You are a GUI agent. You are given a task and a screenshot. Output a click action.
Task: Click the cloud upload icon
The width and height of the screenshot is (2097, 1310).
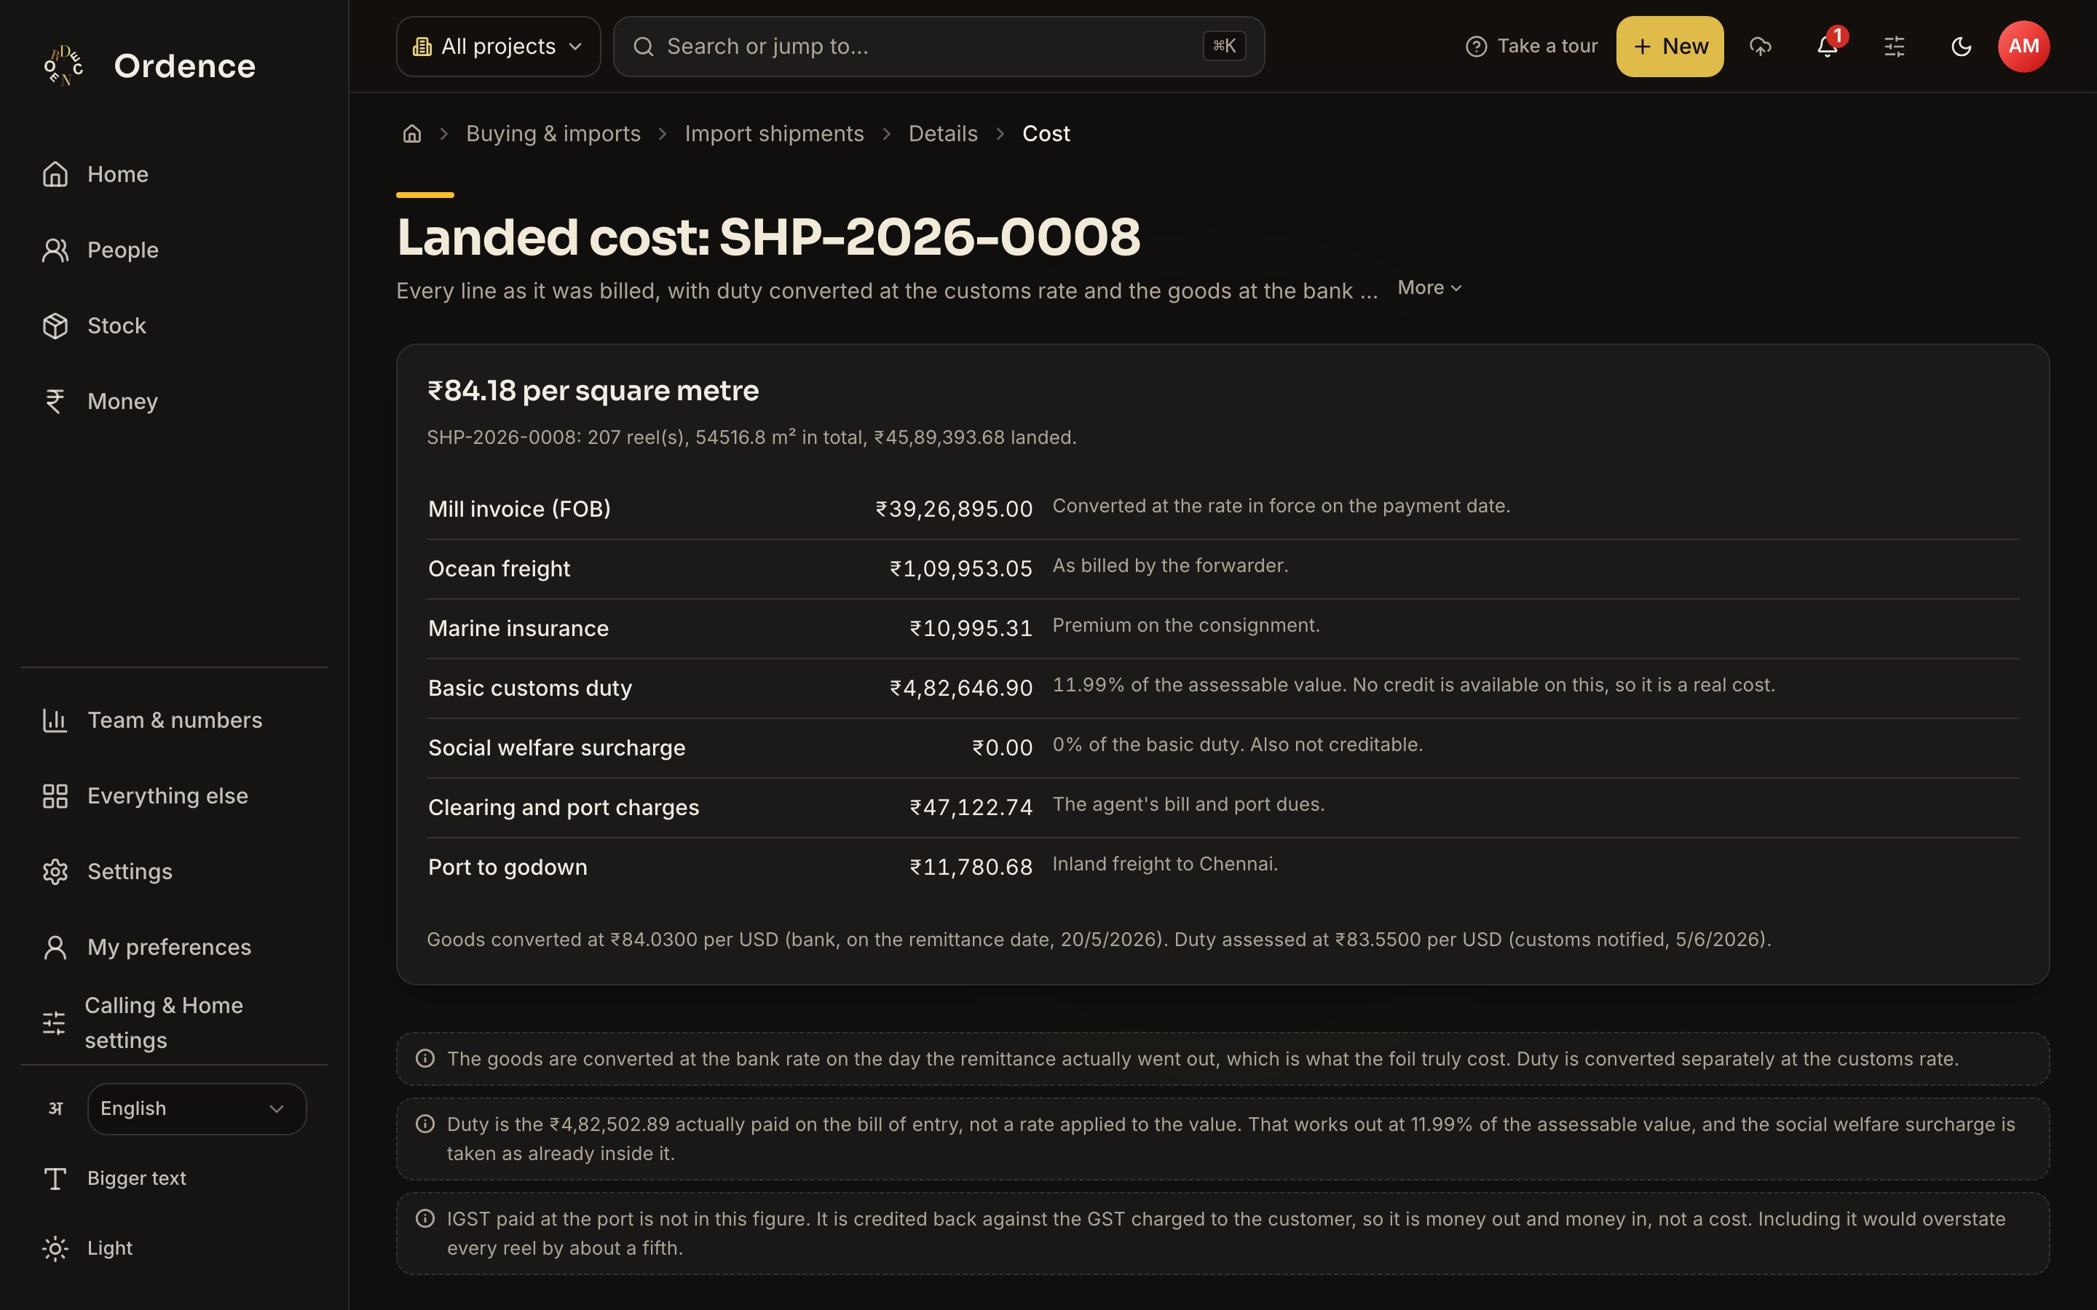pos(1760,47)
